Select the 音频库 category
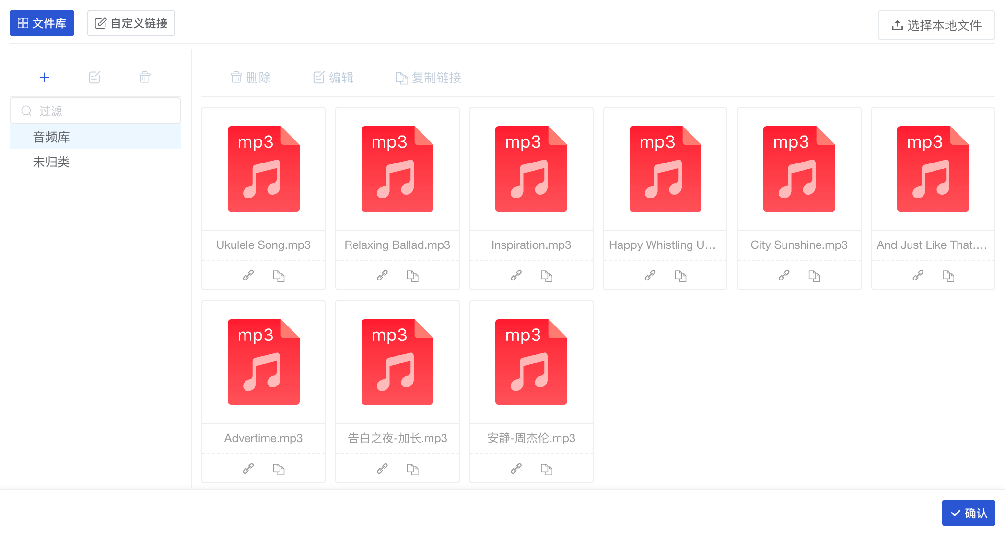The width and height of the screenshot is (1005, 536). pyautogui.click(x=51, y=137)
